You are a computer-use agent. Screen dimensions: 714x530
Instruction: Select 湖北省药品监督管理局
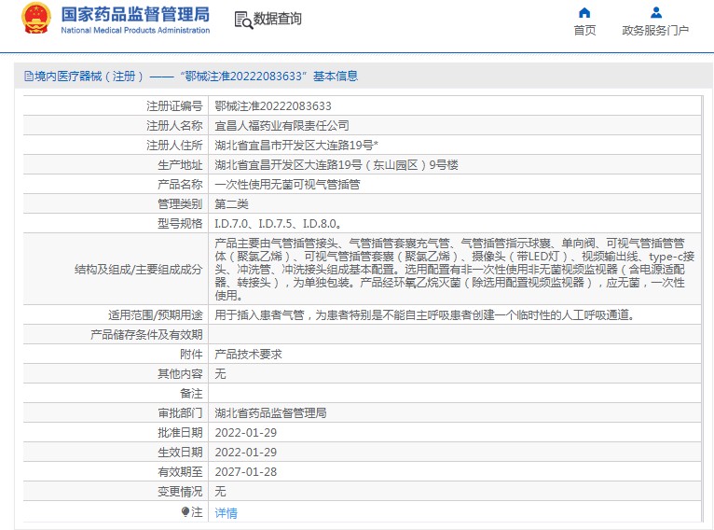point(270,412)
